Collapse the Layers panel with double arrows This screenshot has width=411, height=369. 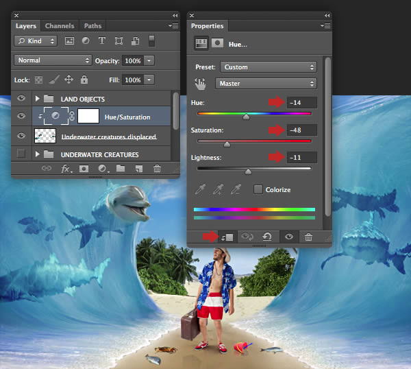pos(175,16)
